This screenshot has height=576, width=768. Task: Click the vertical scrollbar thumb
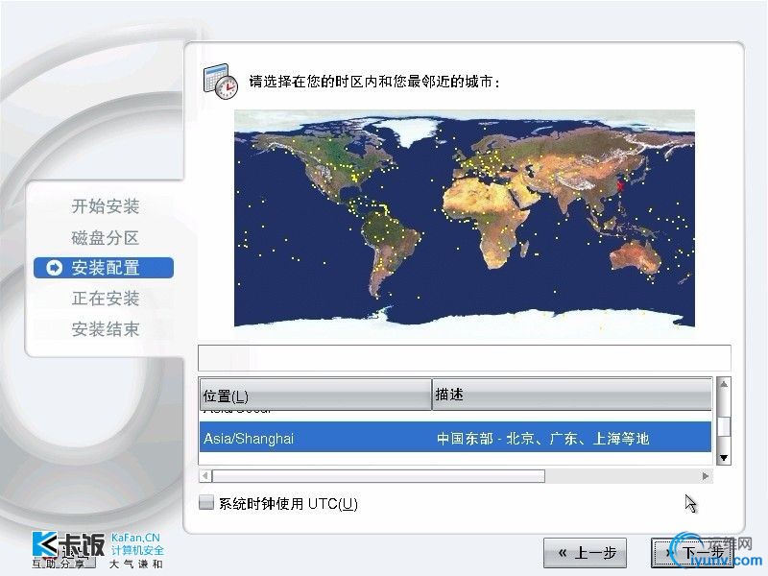pos(724,425)
